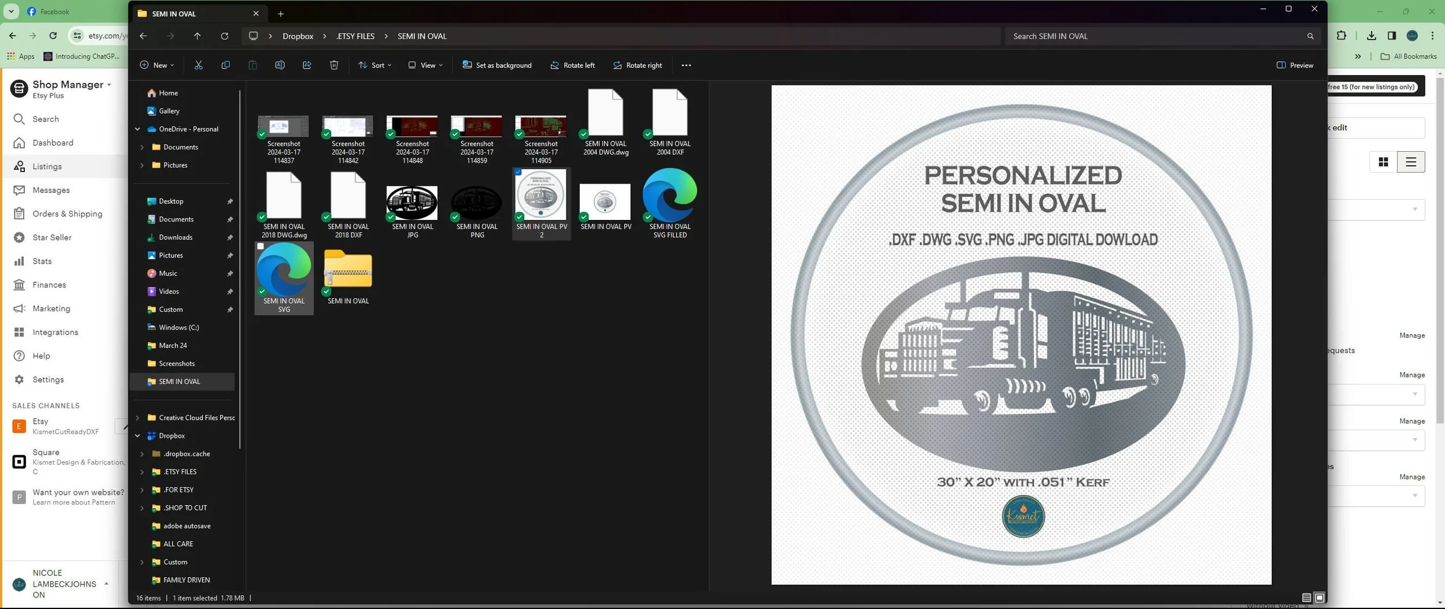The width and height of the screenshot is (1445, 609).
Task: Switch to large thumbnails view icon in status bar
Action: tap(1320, 598)
